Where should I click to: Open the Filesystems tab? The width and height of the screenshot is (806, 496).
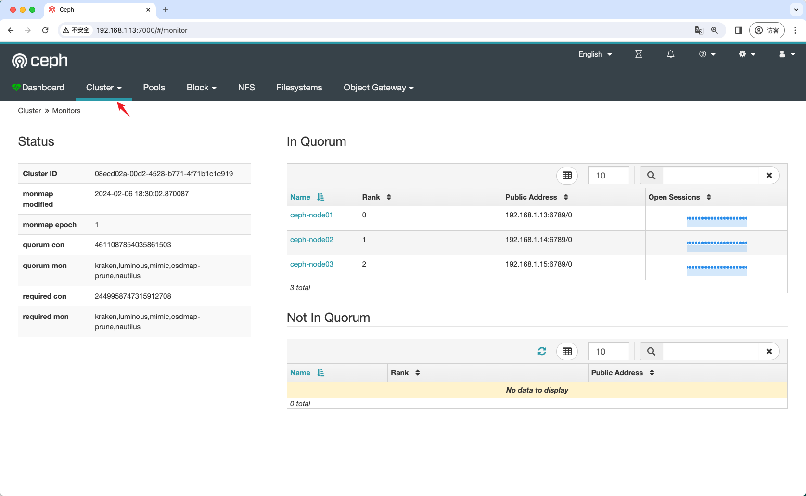[x=299, y=88]
